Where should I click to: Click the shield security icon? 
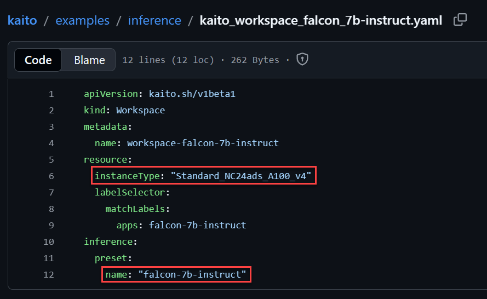point(302,60)
